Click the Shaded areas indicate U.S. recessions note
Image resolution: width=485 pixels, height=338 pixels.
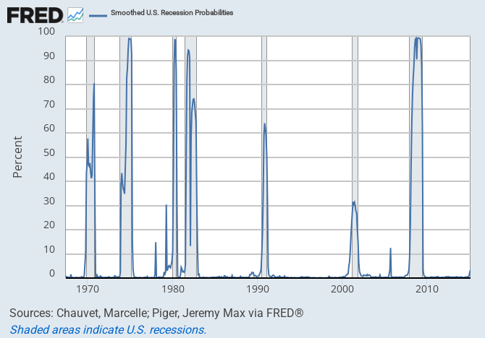(x=108, y=330)
